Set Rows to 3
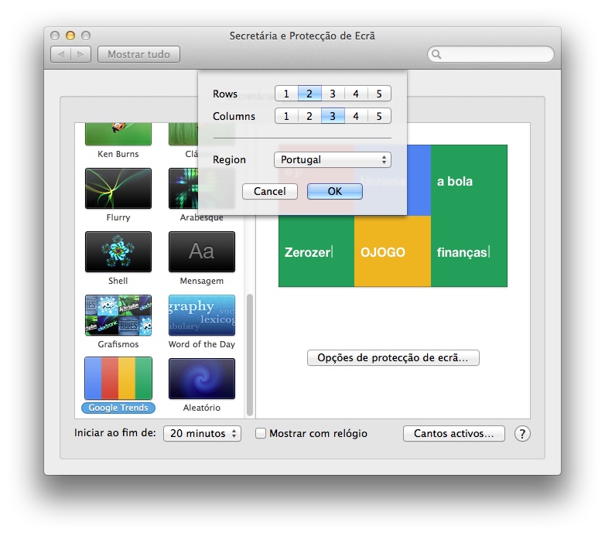The width and height of the screenshot is (605, 536). click(x=333, y=94)
